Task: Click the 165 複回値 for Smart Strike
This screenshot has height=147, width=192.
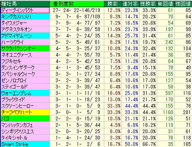Action: coord(187,144)
